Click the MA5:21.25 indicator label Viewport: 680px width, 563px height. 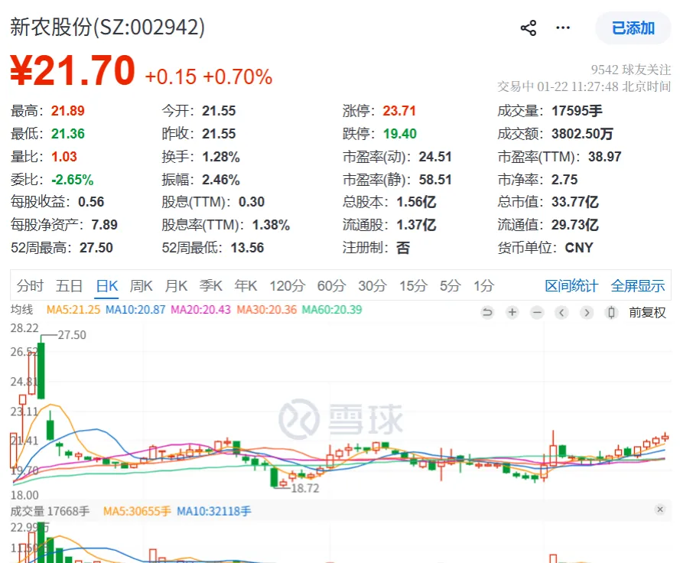(73, 310)
